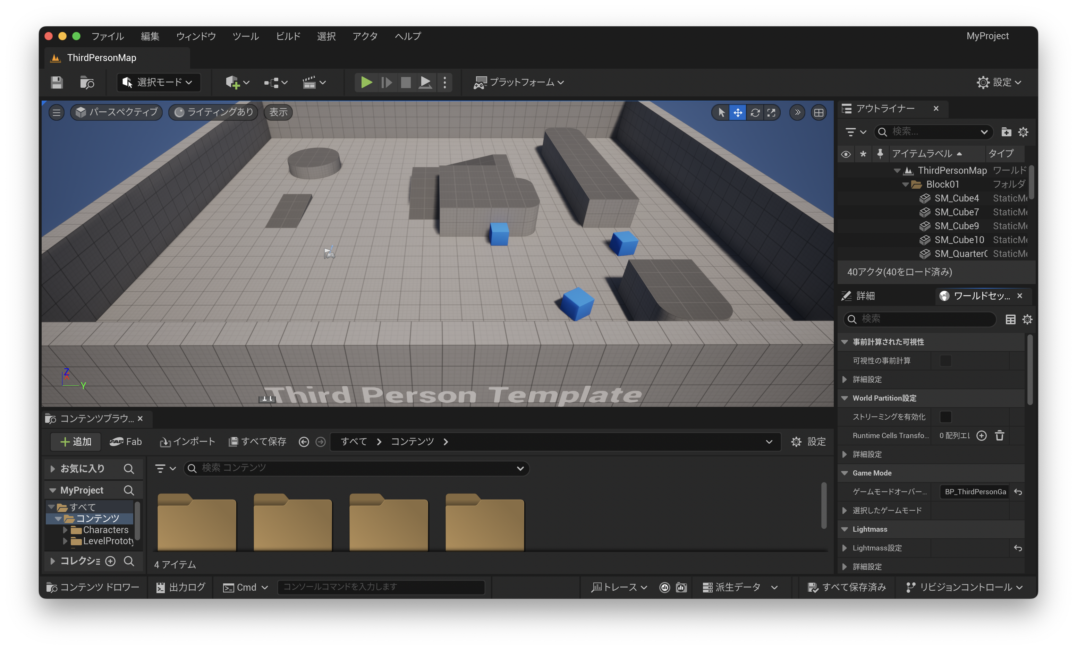
Task: Activate the viewport Rotate tool
Action: coord(755,113)
